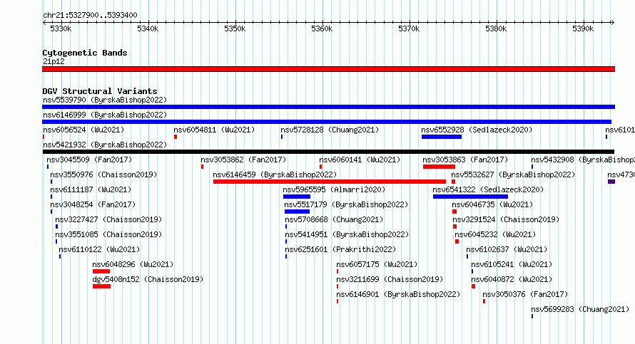Screen dimensions: 635x344
Task: Select nsv5414951 (ByrskaBishop2022) label
Action: tap(347, 234)
